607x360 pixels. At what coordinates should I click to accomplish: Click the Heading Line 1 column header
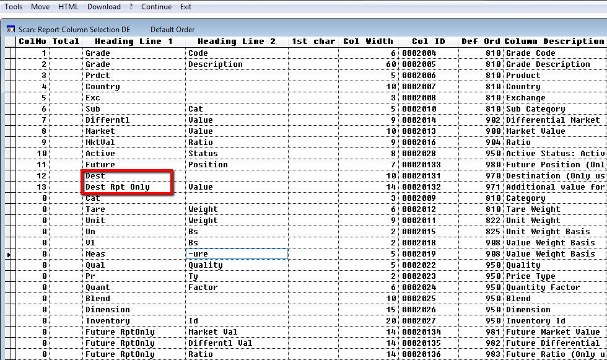134,42
